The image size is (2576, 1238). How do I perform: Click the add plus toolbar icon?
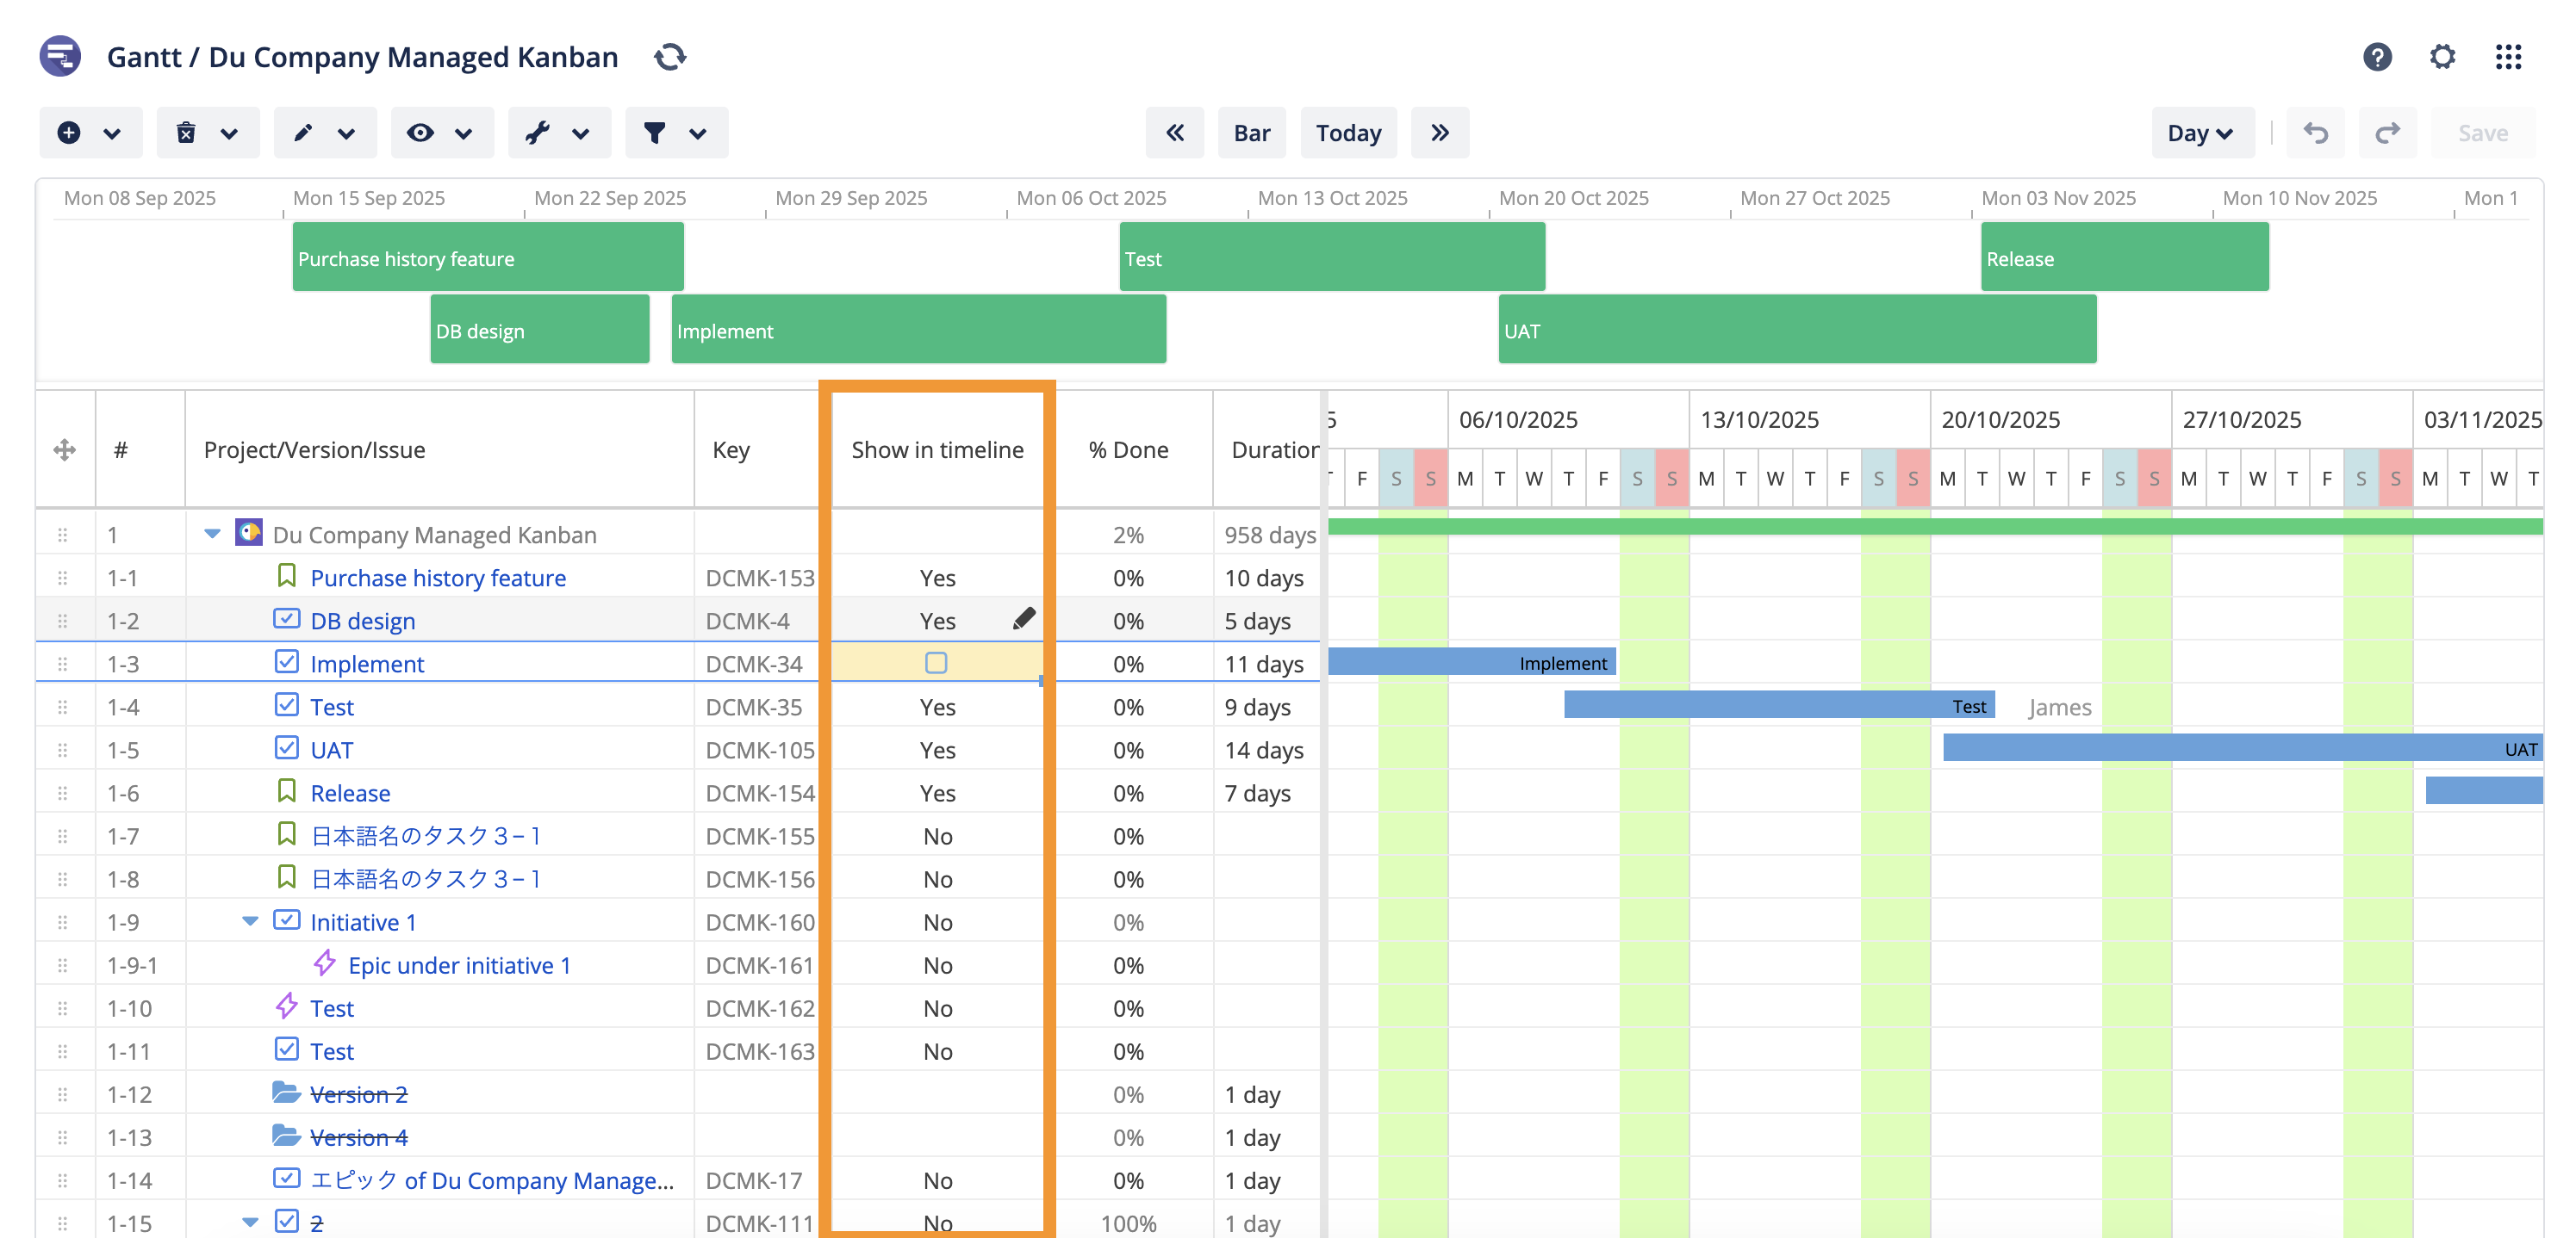[69, 133]
